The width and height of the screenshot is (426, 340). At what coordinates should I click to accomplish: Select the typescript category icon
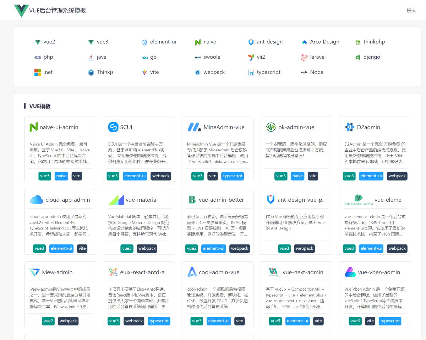coord(251,72)
